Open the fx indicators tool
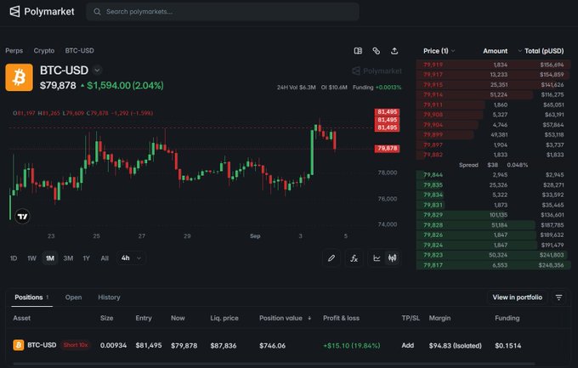 (354, 258)
